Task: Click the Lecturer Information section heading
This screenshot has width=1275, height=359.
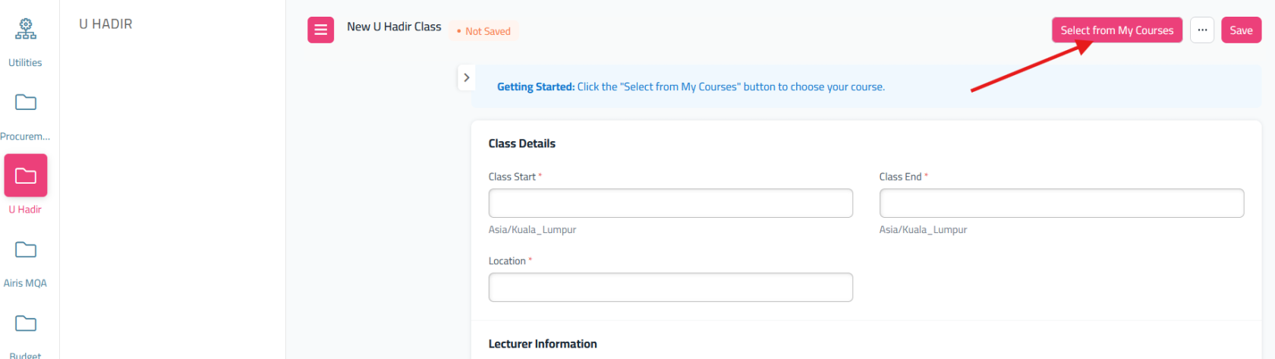Action: tap(543, 344)
